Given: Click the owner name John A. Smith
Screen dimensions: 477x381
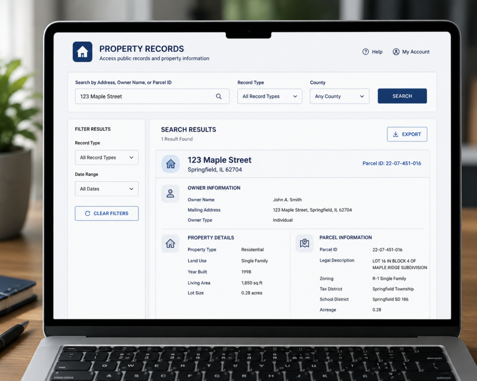Looking at the screenshot, I should tap(287, 200).
